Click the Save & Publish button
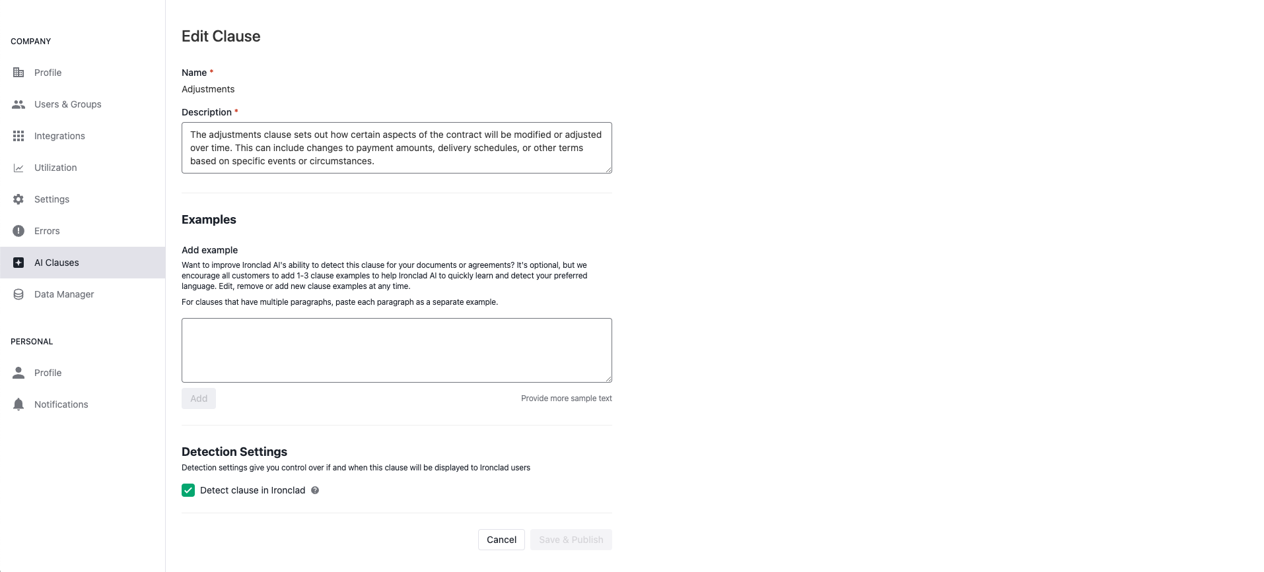Image resolution: width=1264 pixels, height=572 pixels. [571, 540]
